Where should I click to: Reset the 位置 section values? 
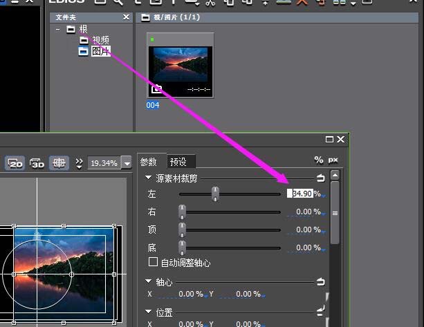[x=321, y=311]
